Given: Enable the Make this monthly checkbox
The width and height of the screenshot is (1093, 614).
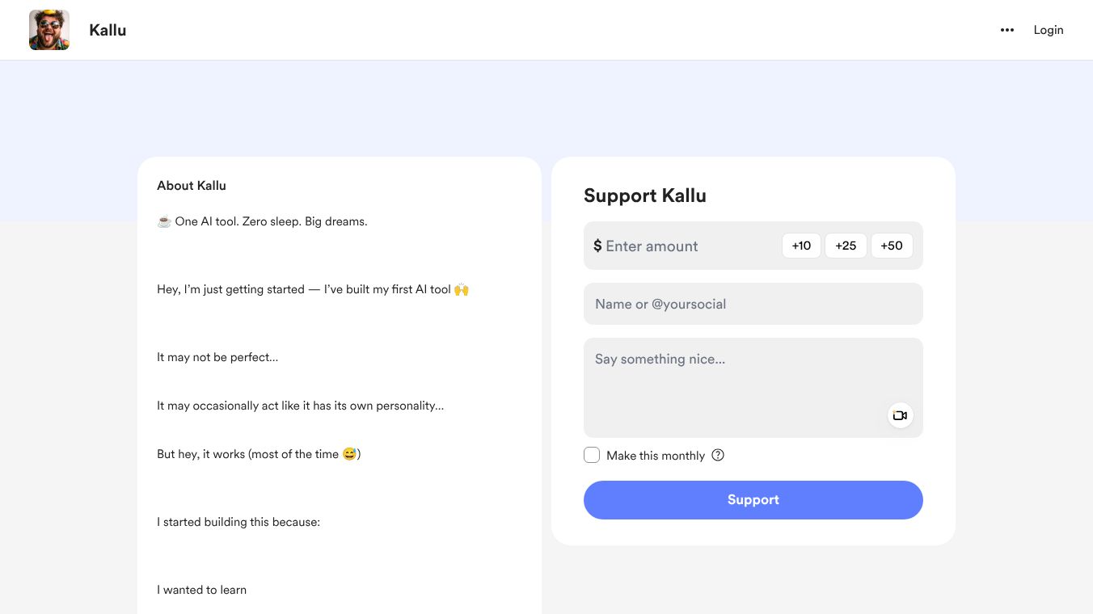Looking at the screenshot, I should (592, 455).
